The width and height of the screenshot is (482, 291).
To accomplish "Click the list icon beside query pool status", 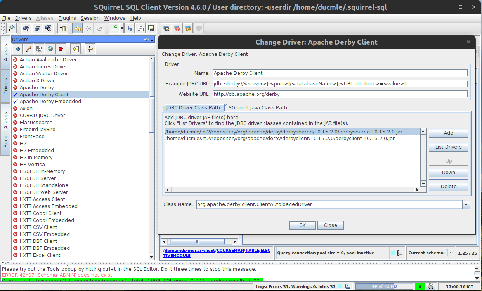I will click(400, 253).
